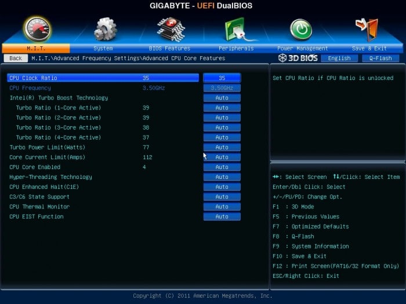Click the Turbo Power Limit value 77
This screenshot has height=304, width=406.
coord(146,147)
